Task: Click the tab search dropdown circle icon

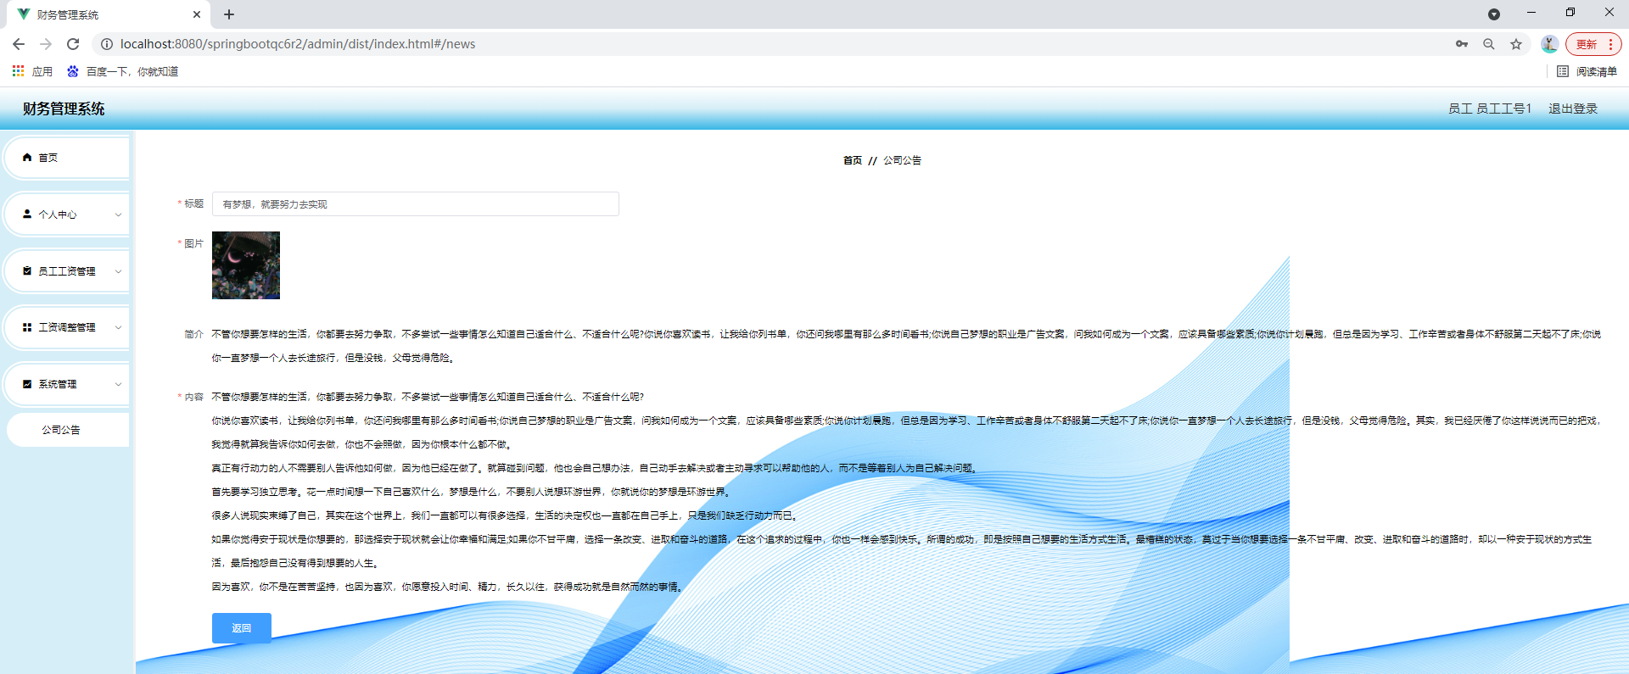Action: [1494, 14]
